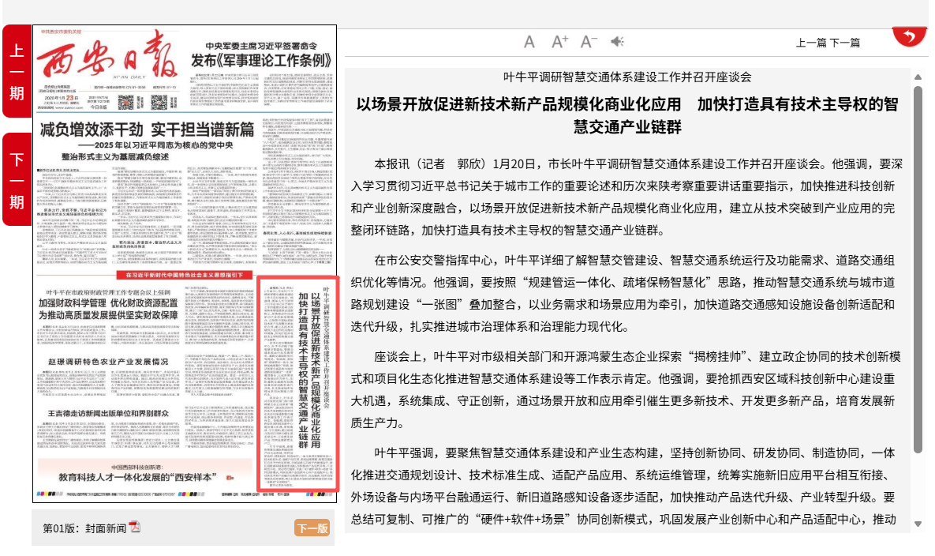Turn on article read-aloud speaker icon
The width and height of the screenshot is (935, 556).
point(617,42)
